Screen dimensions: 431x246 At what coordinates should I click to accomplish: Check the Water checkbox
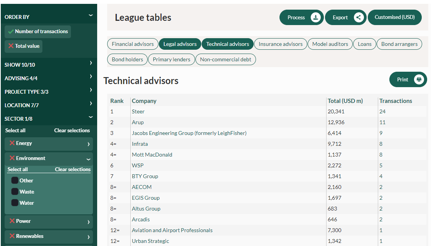point(15,203)
